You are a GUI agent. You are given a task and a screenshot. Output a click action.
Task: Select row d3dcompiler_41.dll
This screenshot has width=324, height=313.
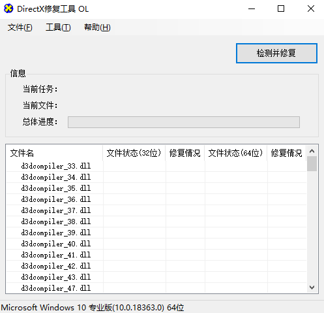coord(156,255)
